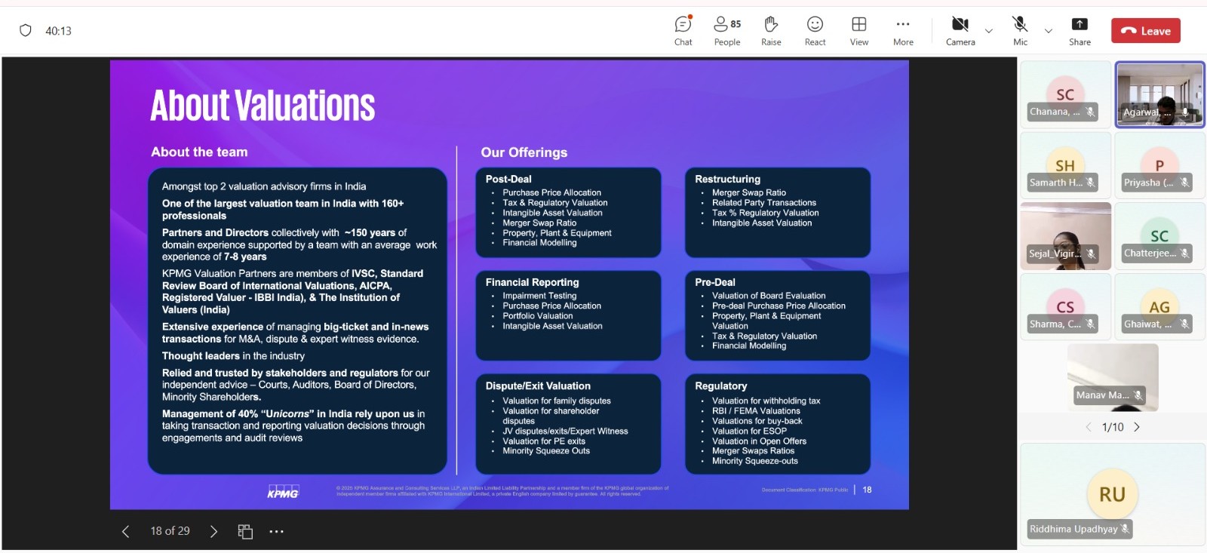Raise your hand in the meeting
Screen dimensions: 1207x553
coord(771,31)
